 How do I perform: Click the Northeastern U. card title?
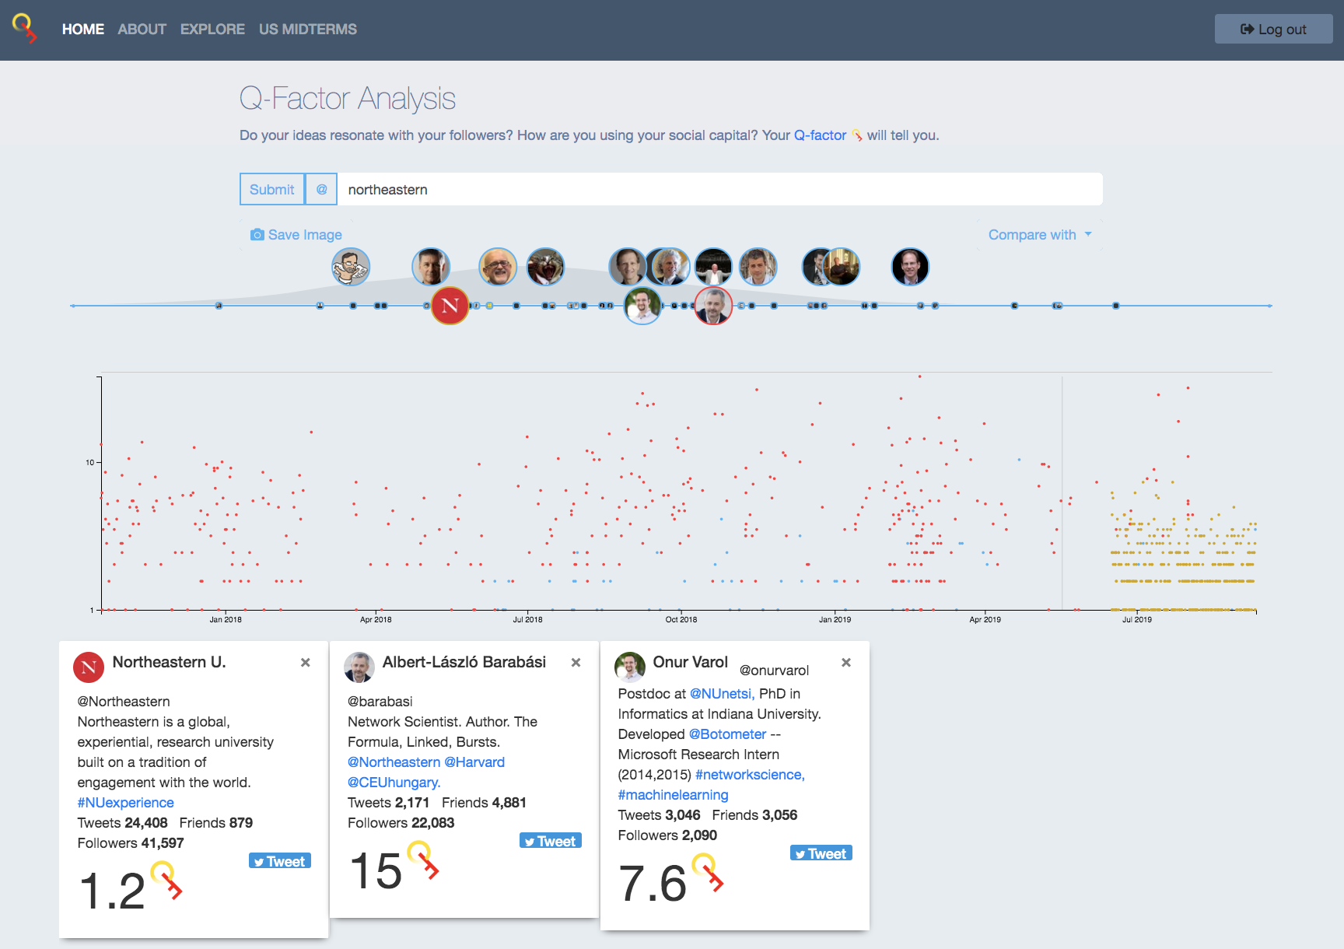pyautogui.click(x=169, y=662)
